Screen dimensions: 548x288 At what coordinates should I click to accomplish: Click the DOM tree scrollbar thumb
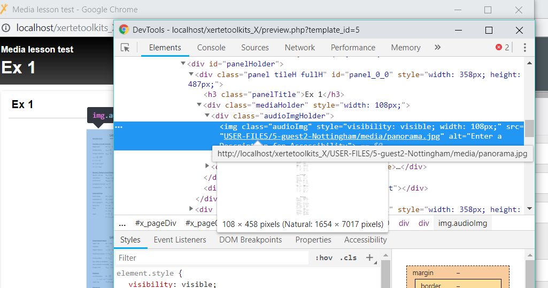coord(529,128)
